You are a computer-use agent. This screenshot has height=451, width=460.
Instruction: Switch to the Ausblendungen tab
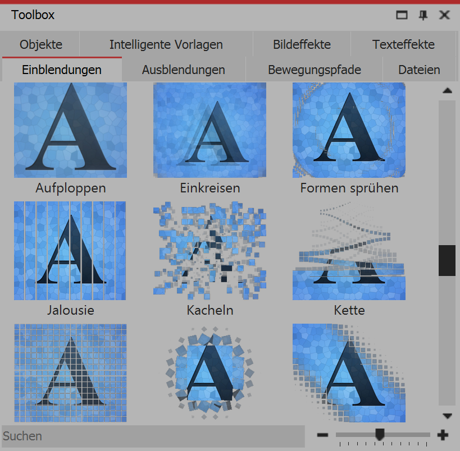click(x=183, y=70)
